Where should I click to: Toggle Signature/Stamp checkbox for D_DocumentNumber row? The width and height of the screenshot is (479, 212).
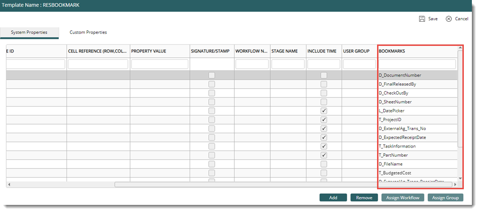212,75
